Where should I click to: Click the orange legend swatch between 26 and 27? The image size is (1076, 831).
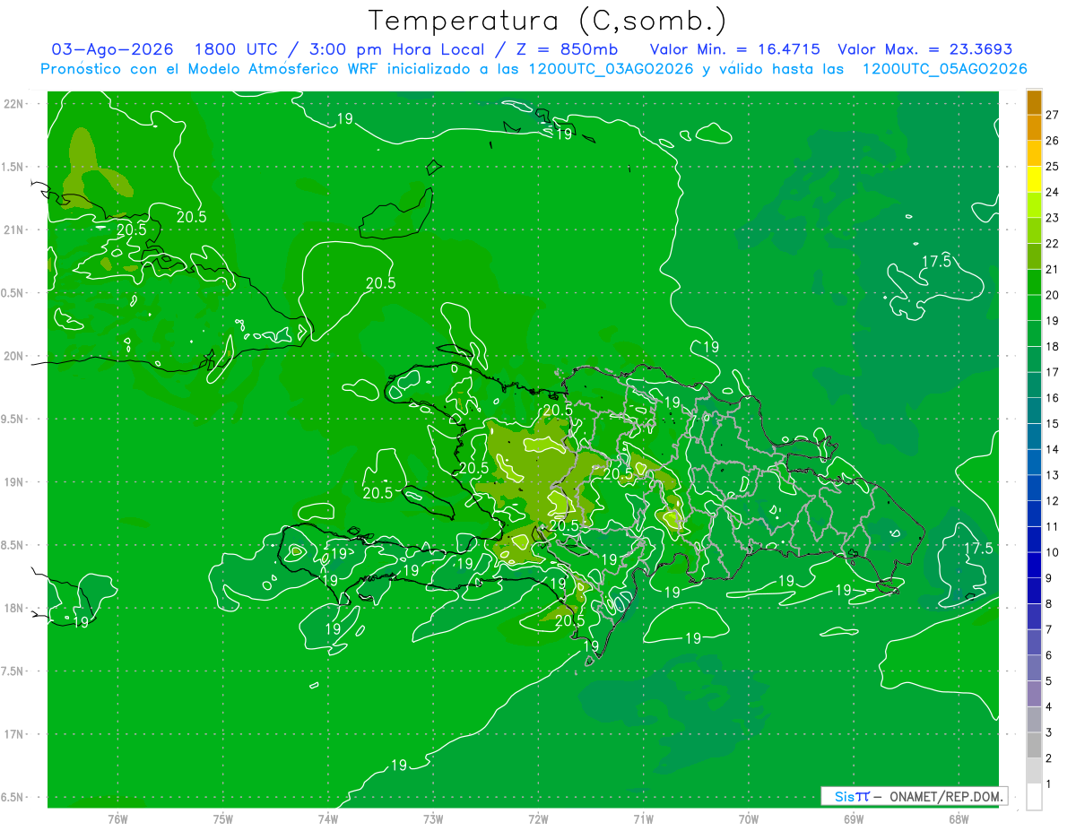tap(1034, 128)
